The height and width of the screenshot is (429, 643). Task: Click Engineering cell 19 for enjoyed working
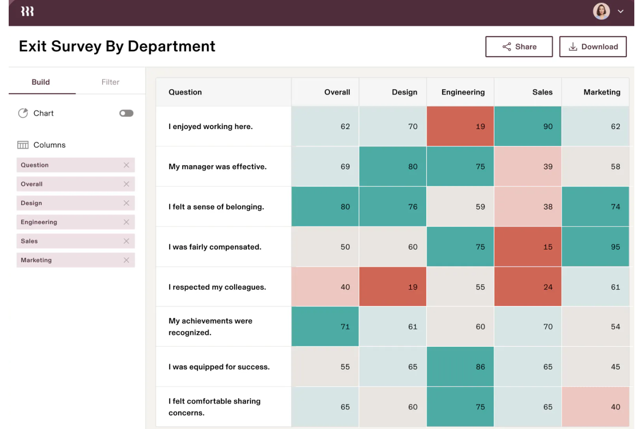461,126
